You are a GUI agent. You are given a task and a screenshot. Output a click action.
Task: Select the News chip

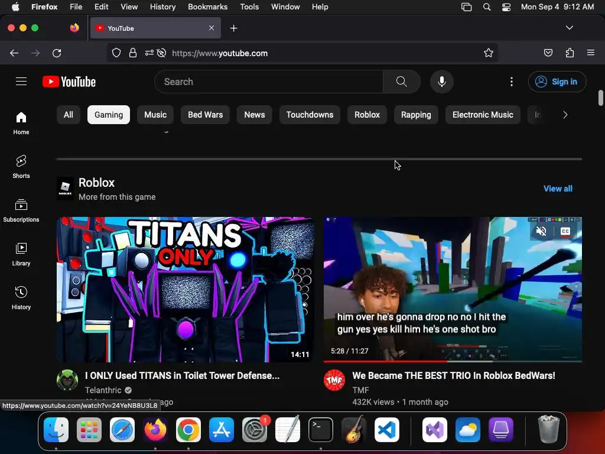254,115
